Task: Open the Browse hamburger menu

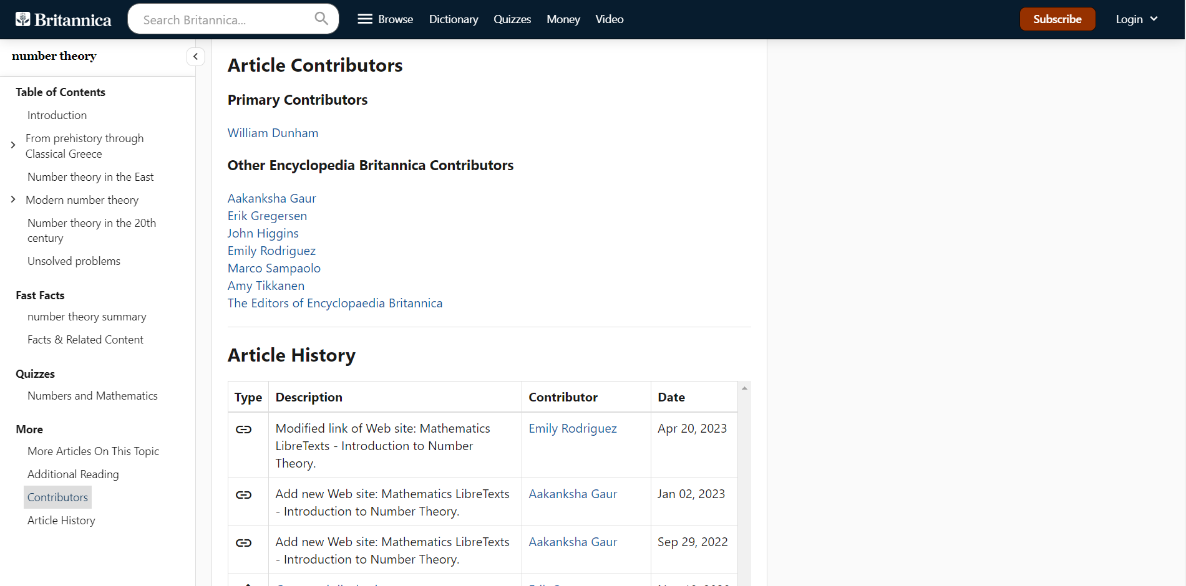Action: (385, 19)
